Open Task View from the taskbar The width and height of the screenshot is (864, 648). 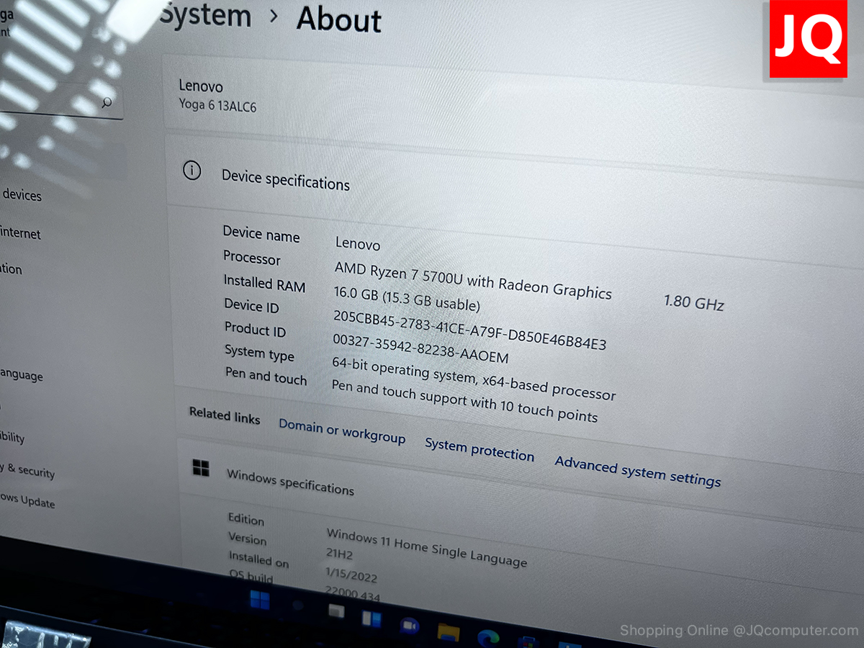coord(336,611)
